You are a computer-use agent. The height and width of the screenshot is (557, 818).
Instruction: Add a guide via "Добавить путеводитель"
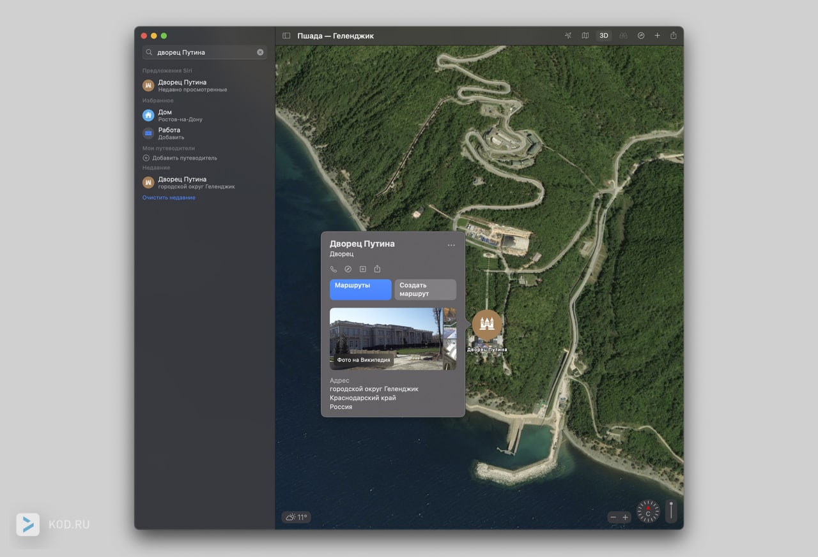pos(180,158)
